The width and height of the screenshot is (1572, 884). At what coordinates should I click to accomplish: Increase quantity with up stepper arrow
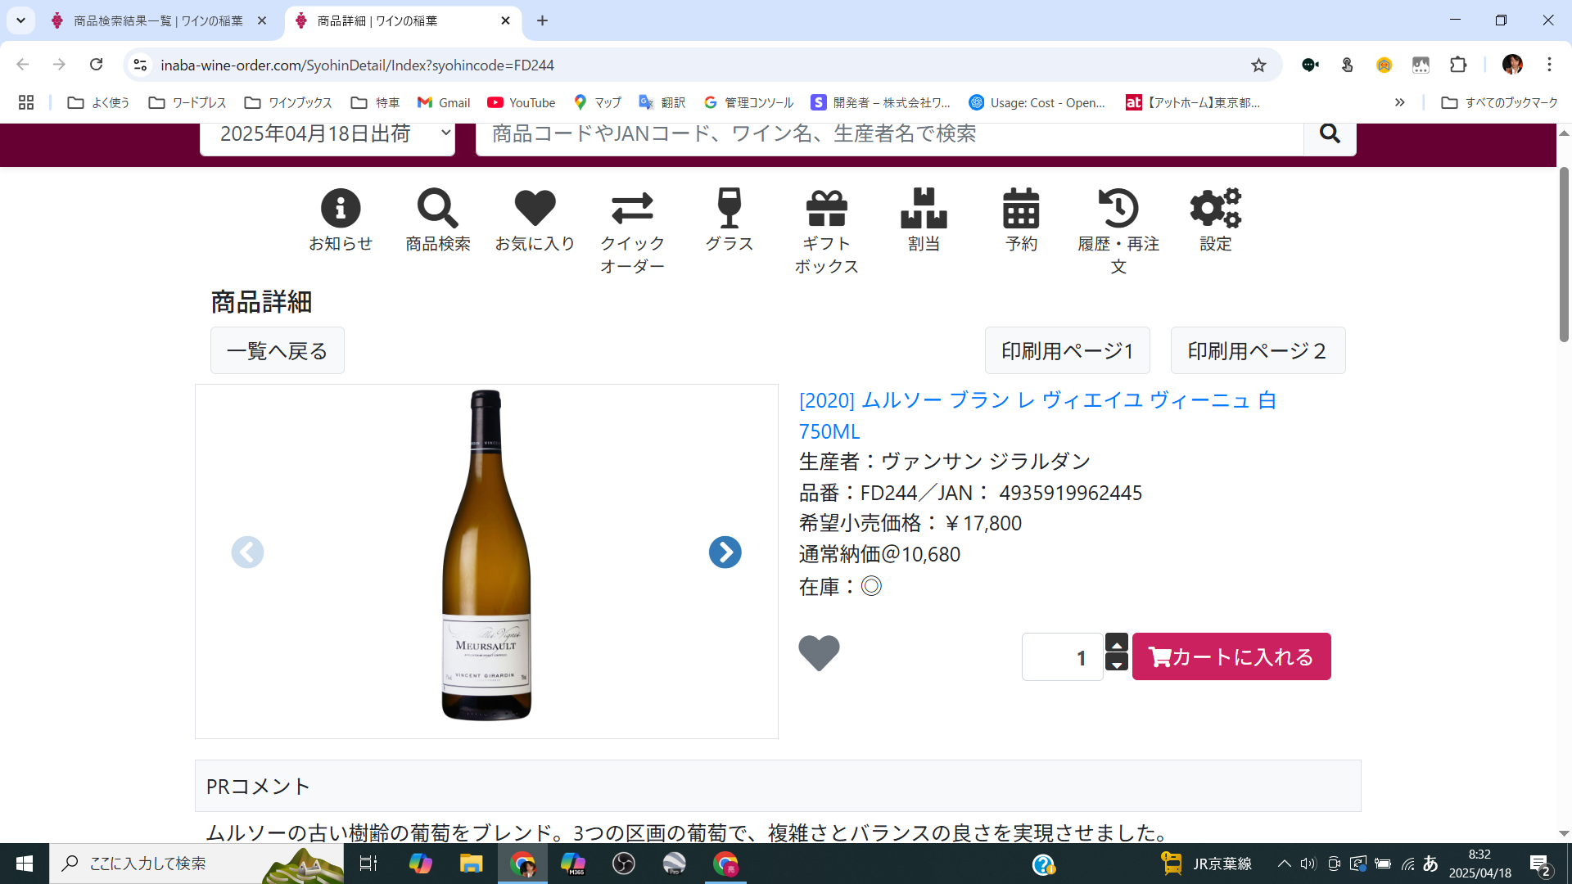click(x=1117, y=643)
